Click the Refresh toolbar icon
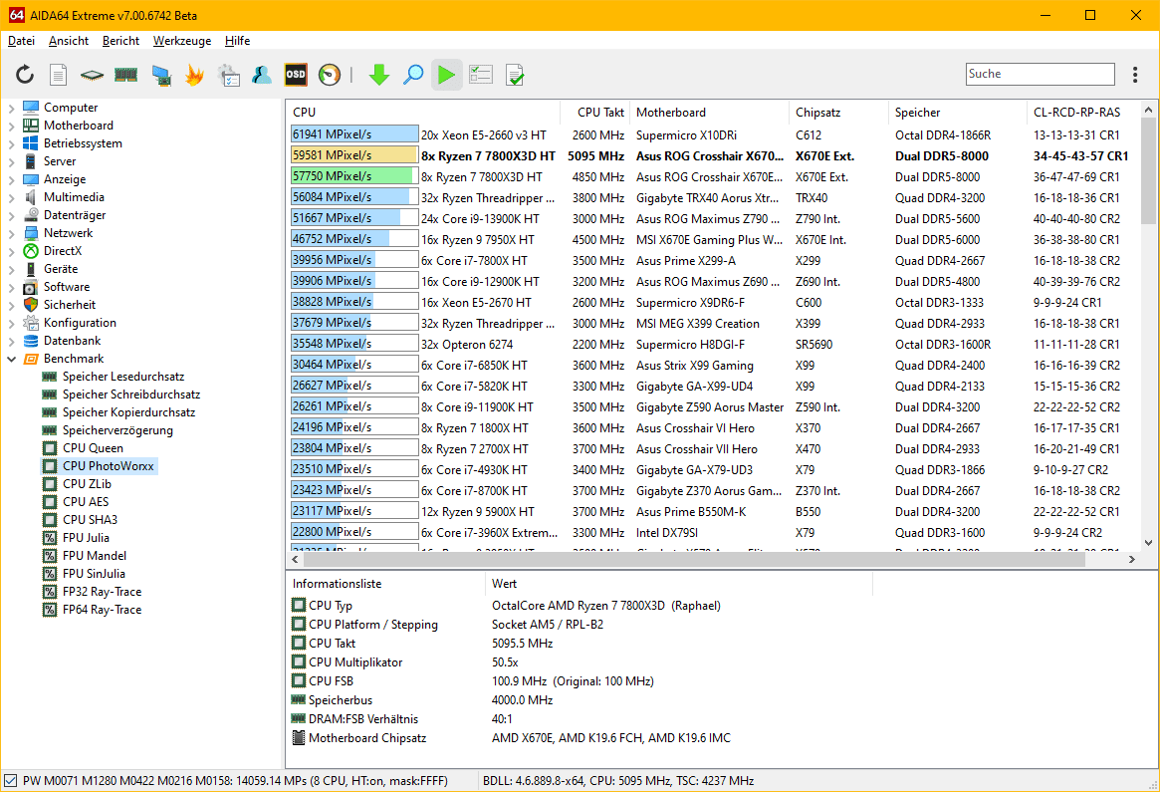The width and height of the screenshot is (1160, 792). [25, 74]
